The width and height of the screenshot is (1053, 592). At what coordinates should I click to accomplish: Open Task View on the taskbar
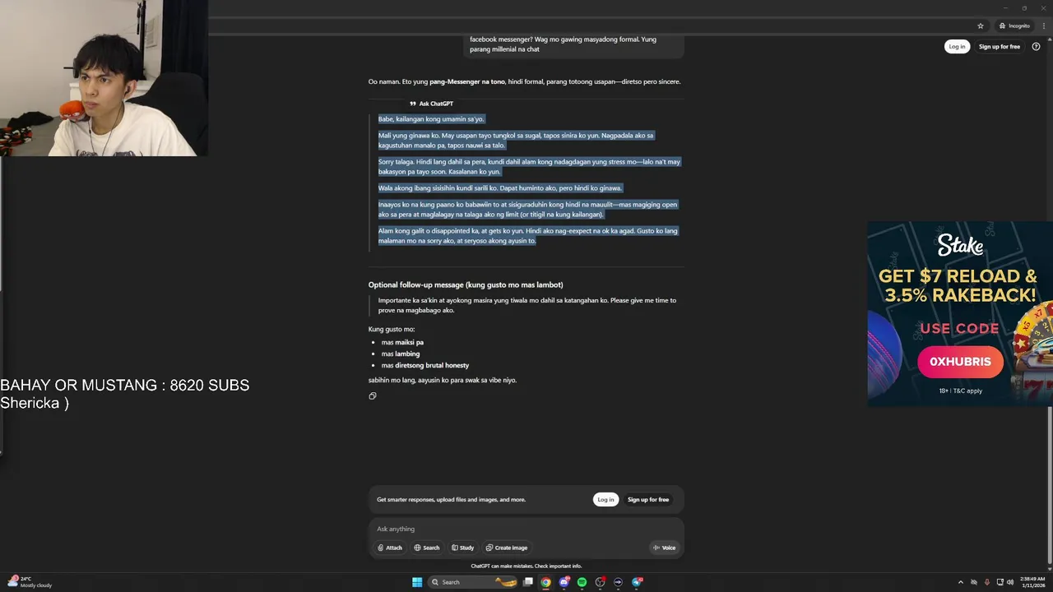[528, 582]
